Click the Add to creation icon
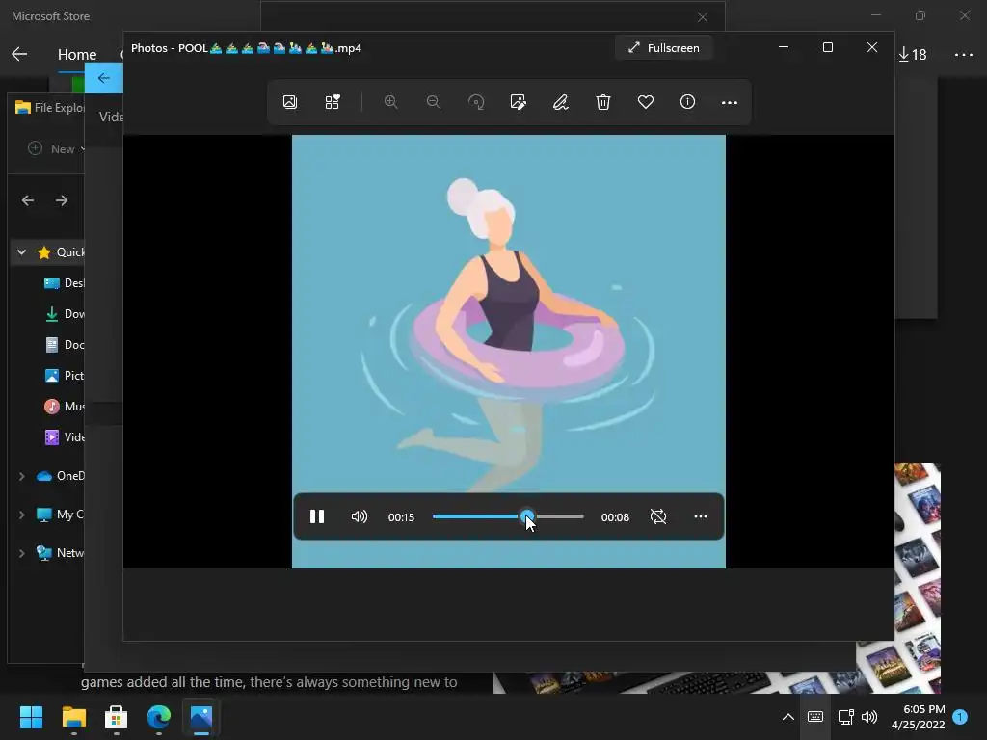Screen dimensions: 987x740 [333, 102]
